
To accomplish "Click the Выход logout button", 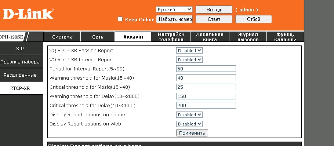I will pos(214,10).
